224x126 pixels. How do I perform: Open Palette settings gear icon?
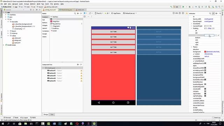(78, 13)
